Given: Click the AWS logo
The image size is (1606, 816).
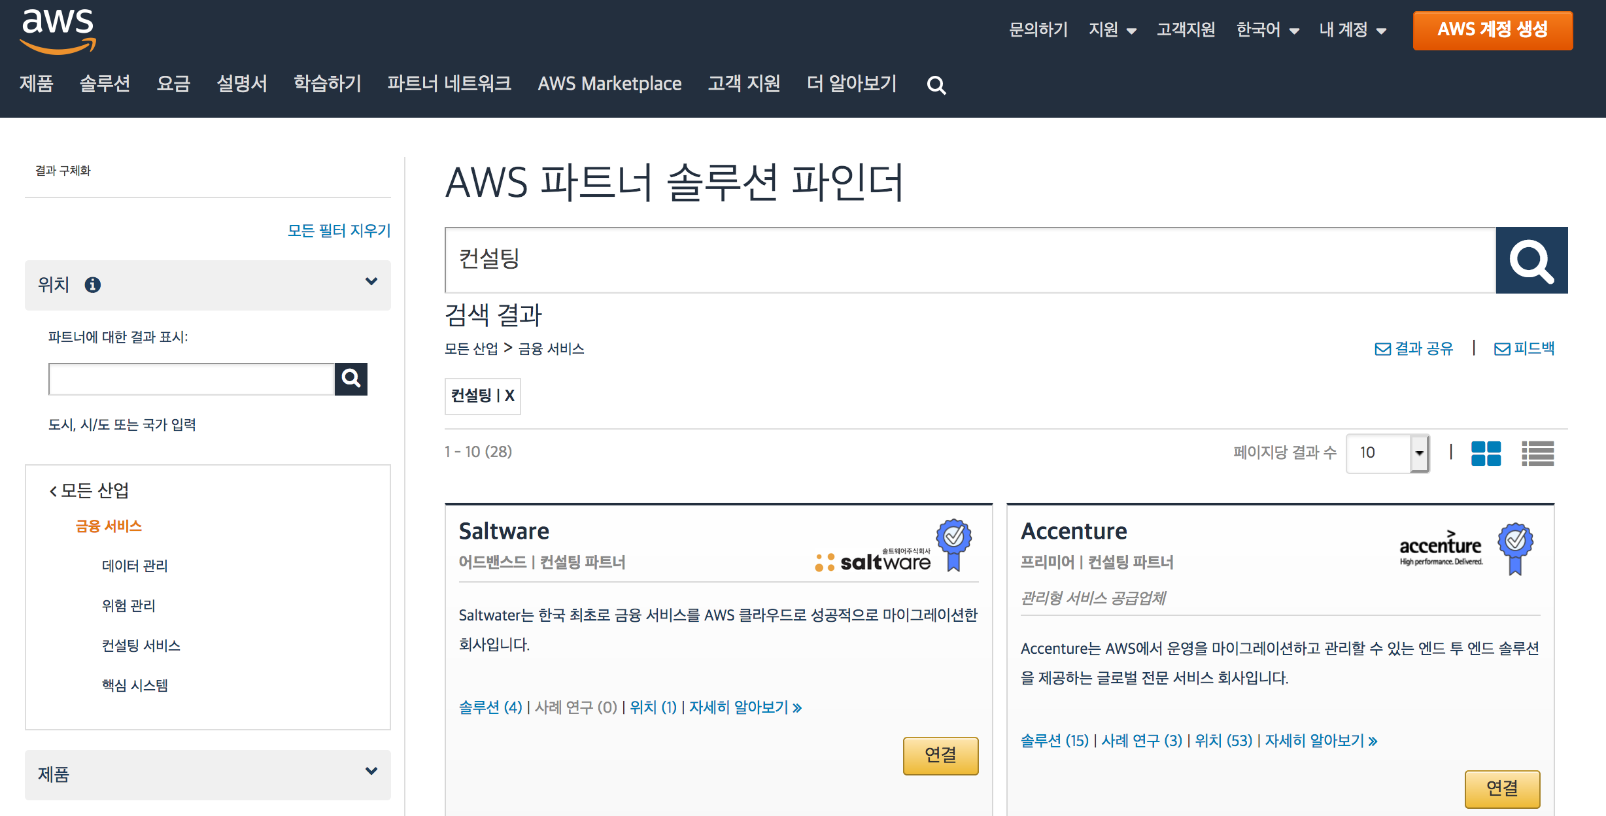Looking at the screenshot, I should (x=58, y=31).
